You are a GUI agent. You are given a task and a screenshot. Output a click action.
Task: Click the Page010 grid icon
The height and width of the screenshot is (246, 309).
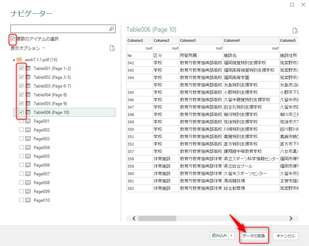coord(28,200)
